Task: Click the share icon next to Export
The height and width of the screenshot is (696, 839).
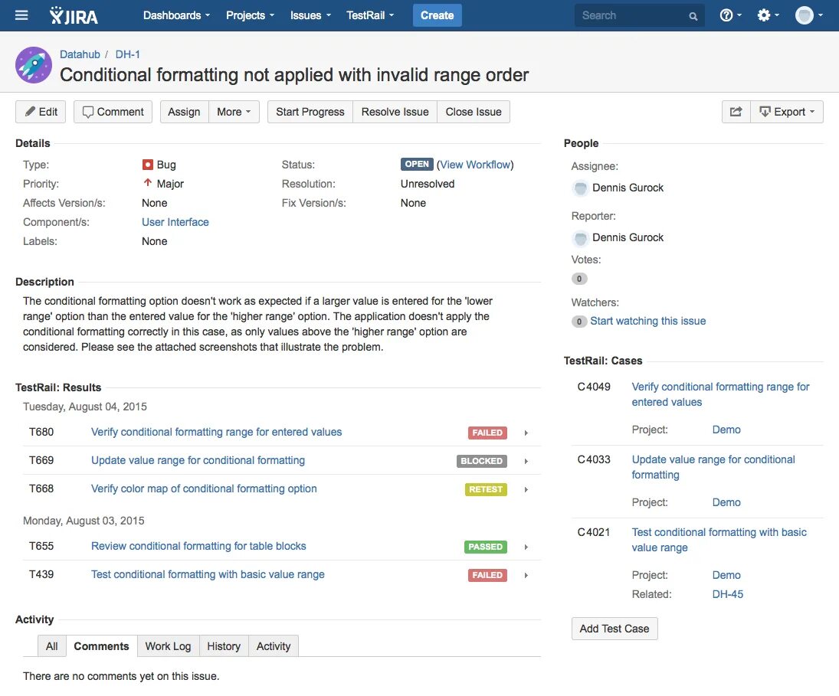Action: click(735, 111)
